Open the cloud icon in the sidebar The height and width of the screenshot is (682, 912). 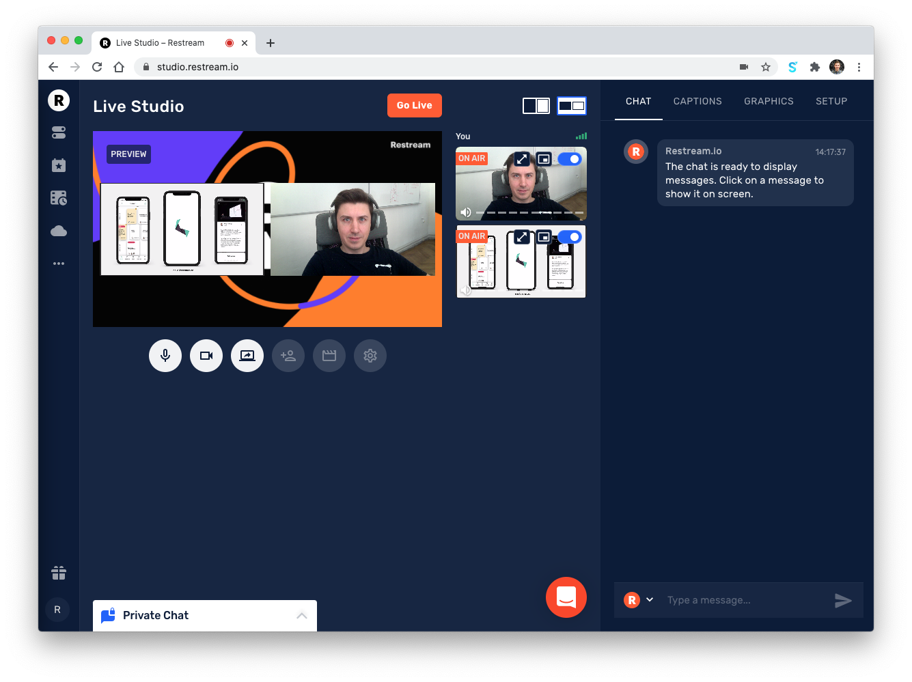[x=59, y=231]
